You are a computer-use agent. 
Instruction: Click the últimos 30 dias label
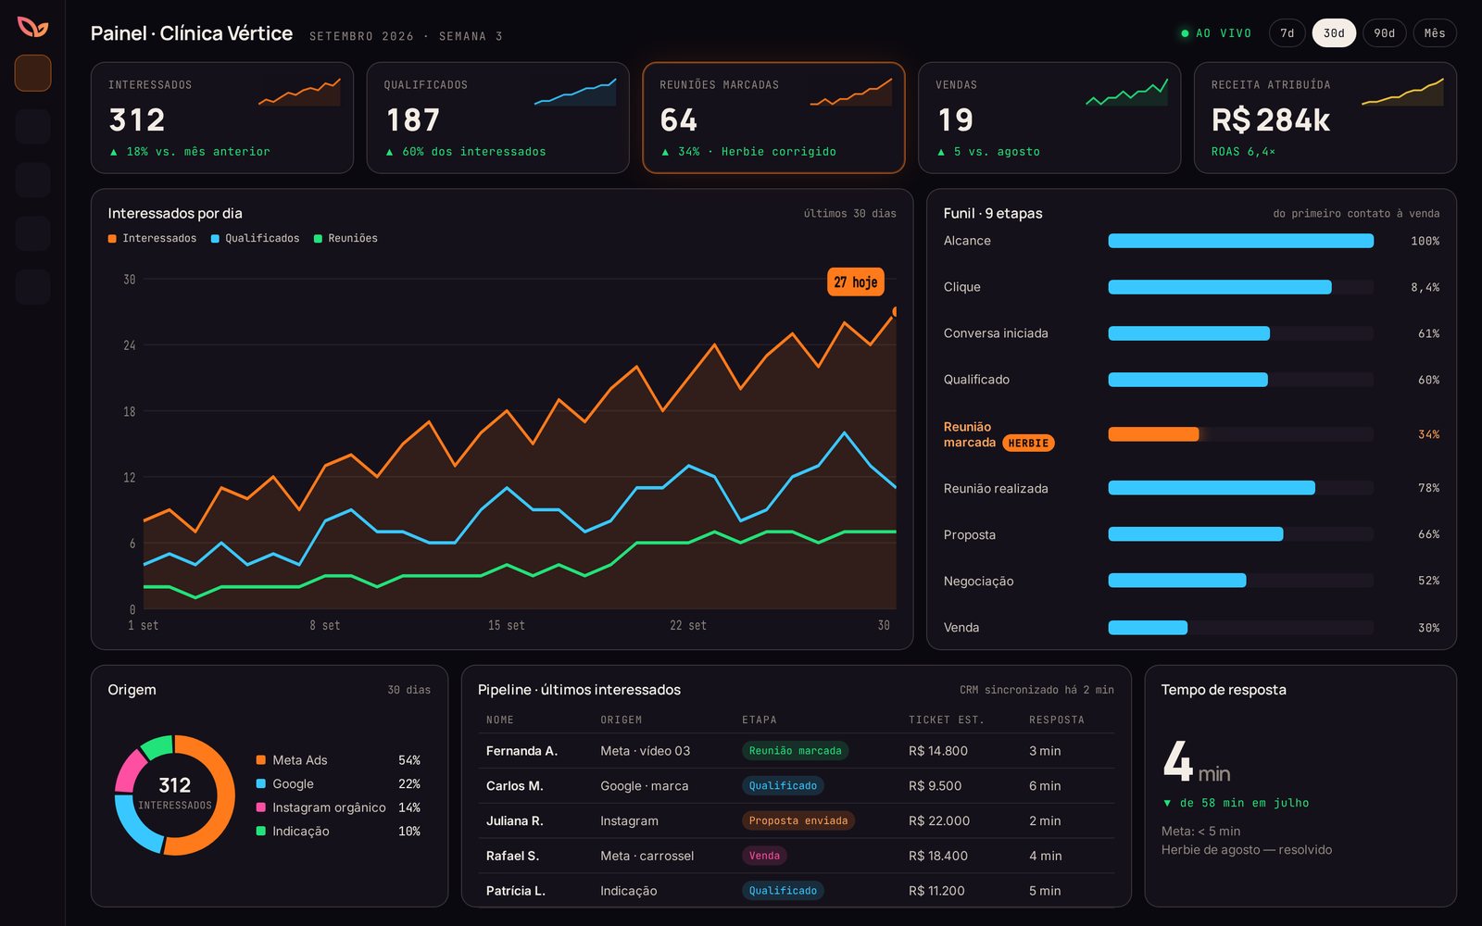[849, 214]
